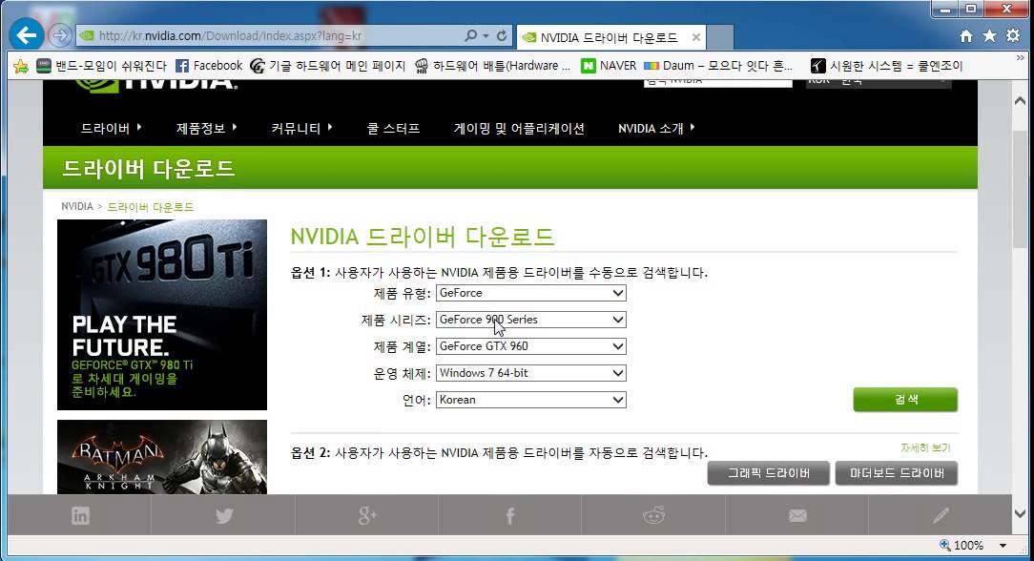Click the NVIDIA site search field
This screenshot has height=561, width=1034.
click(x=717, y=82)
